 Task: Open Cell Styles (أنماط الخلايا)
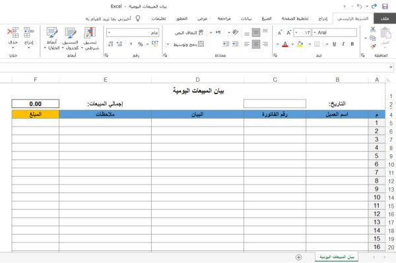51,39
